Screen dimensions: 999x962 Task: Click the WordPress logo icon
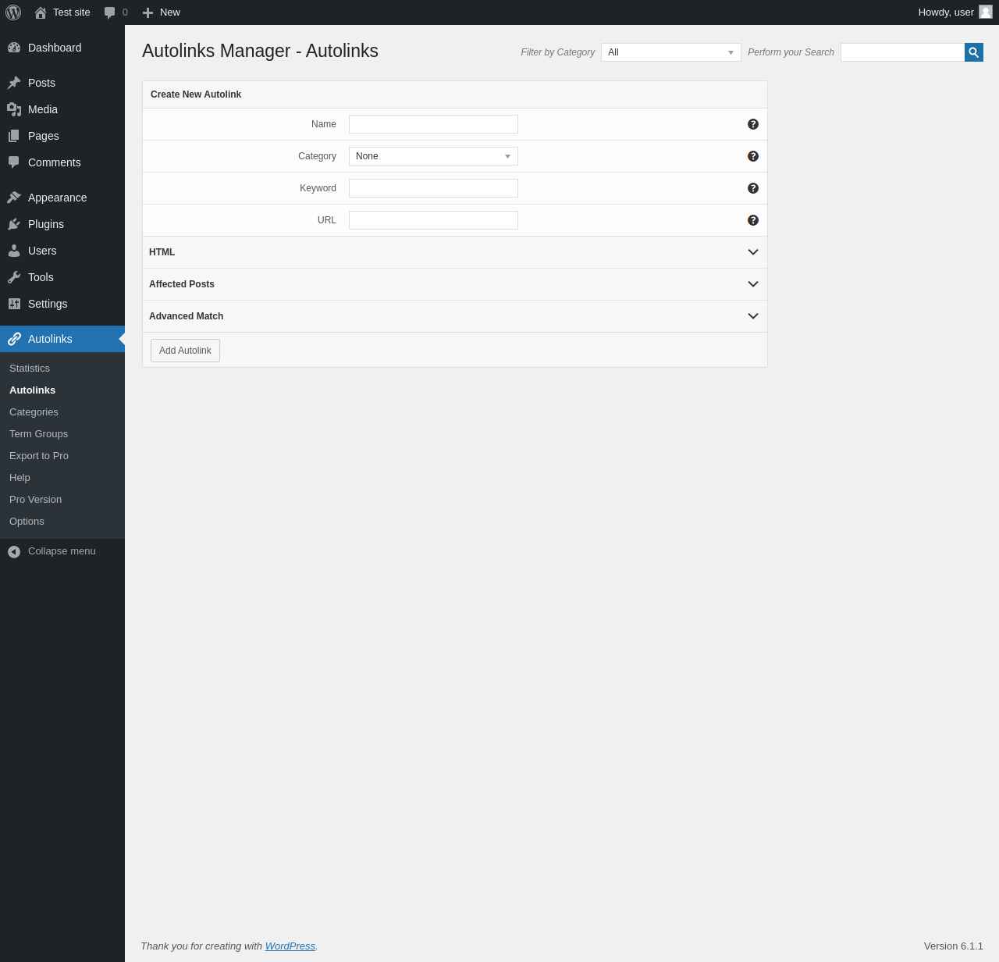[13, 12]
